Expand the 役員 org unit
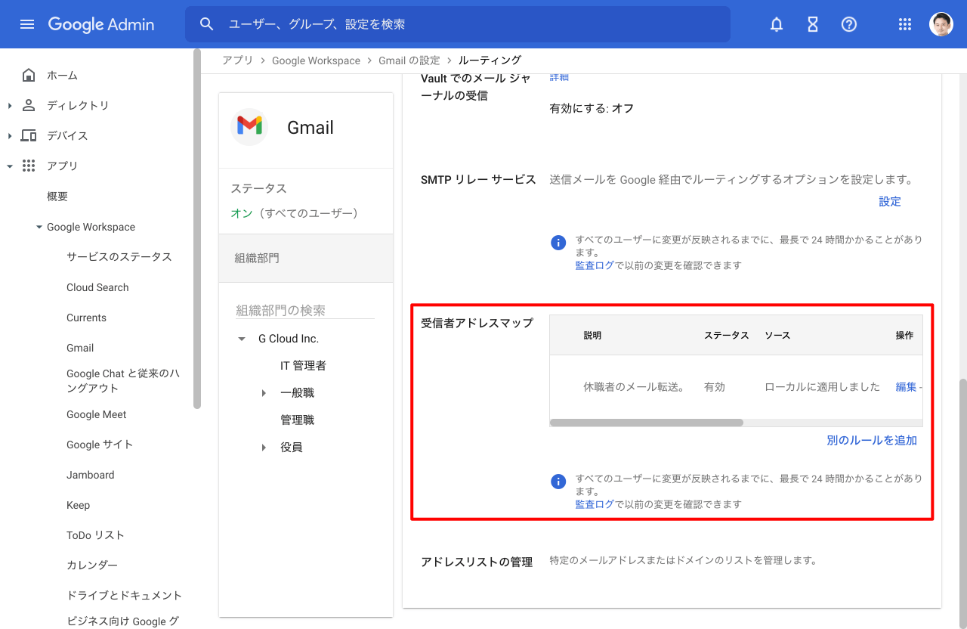 coord(264,448)
